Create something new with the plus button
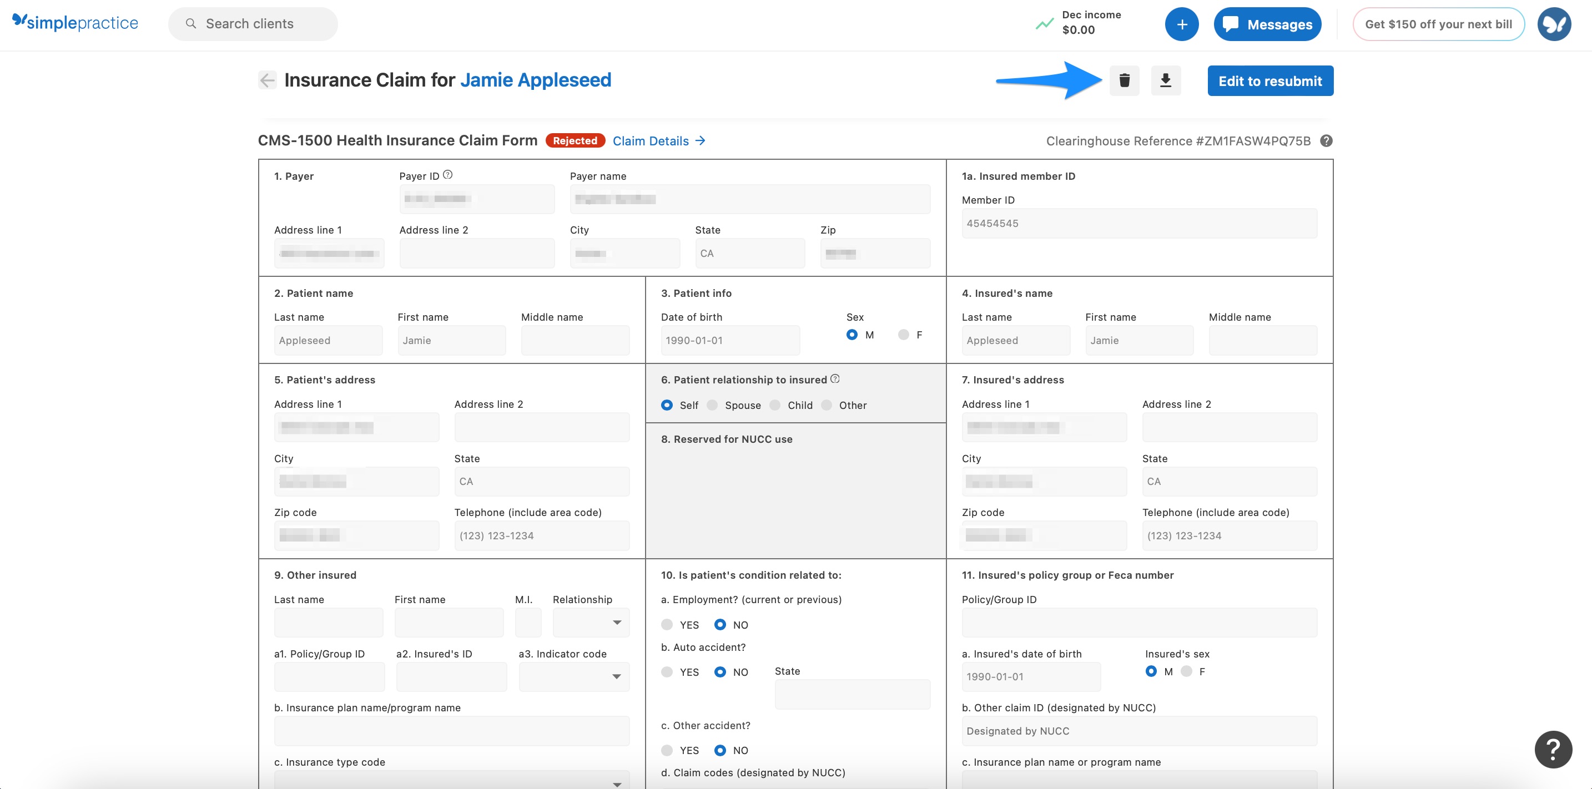This screenshot has height=789, width=1592. click(x=1182, y=23)
